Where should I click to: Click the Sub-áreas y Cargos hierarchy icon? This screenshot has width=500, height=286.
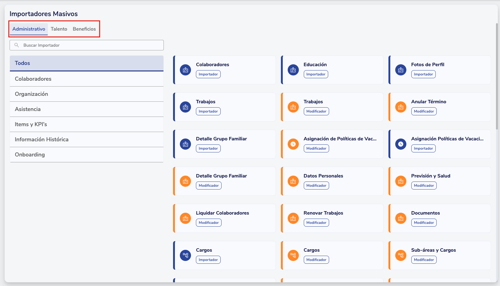tap(400, 255)
